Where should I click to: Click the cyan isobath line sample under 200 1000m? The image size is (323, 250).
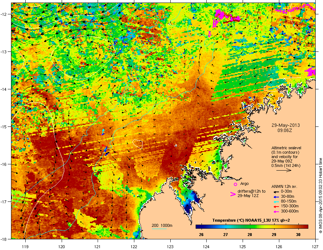pyautogui.click(x=159, y=229)
